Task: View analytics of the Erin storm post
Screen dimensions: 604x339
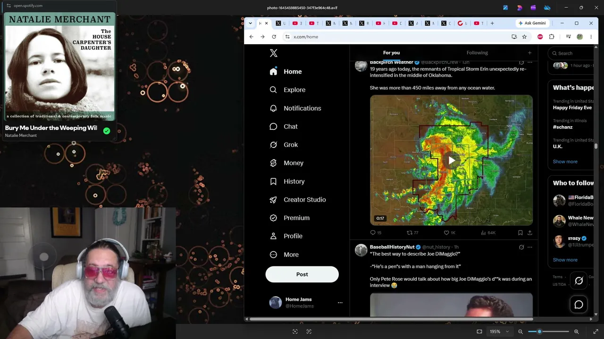Action: tap(488, 233)
